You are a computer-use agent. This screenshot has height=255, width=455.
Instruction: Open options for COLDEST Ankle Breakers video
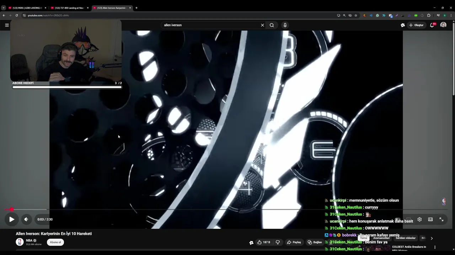tap(435, 247)
